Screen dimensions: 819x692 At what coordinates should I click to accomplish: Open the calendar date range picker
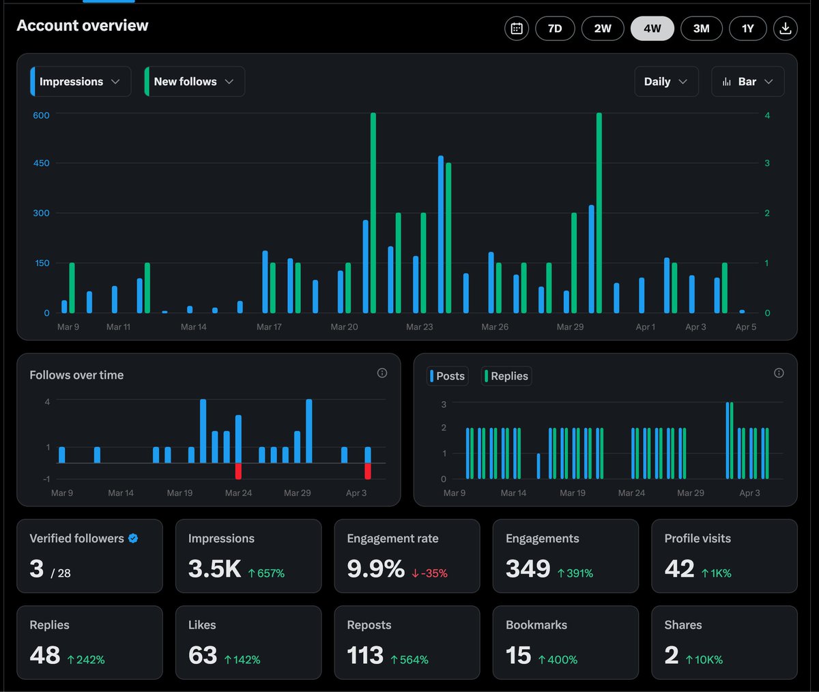click(x=517, y=29)
